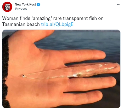The image size is (124, 108).
Task: Follow the trib.al/QLbpigE article link
Action: point(57,24)
